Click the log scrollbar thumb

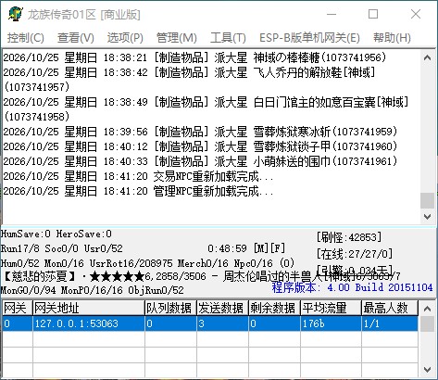click(428, 200)
